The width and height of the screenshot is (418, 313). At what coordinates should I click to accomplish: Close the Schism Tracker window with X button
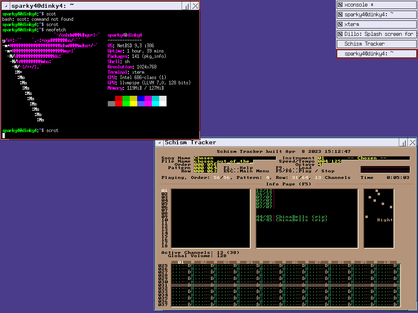point(412,143)
